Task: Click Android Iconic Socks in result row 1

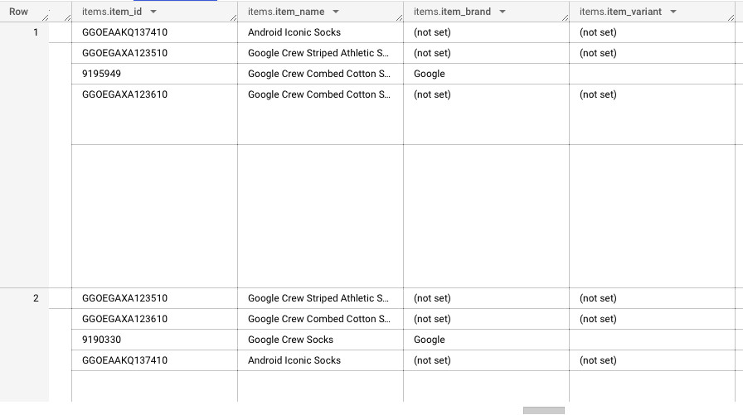Action: click(320, 32)
